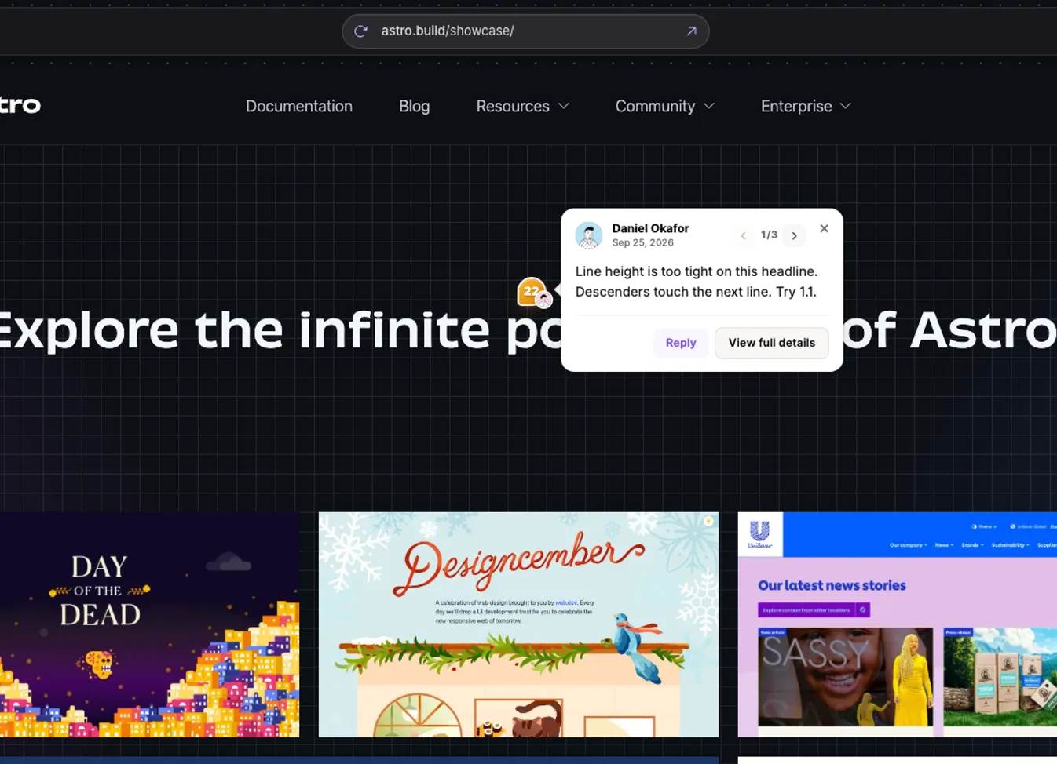
Task: Open the Unilever showcase thumbnail
Action: click(898, 624)
